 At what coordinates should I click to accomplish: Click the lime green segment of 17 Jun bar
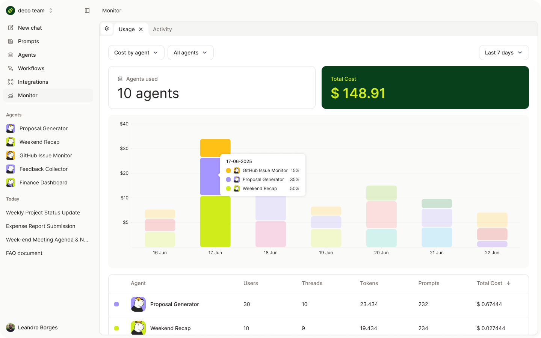tap(215, 222)
